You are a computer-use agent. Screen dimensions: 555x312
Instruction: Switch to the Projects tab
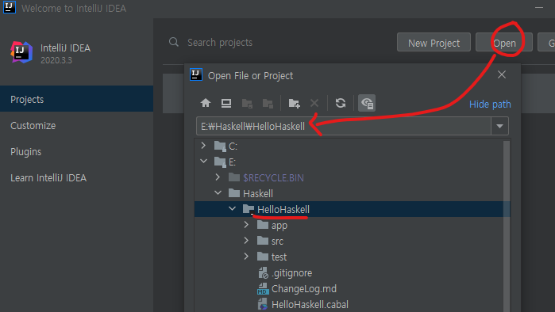(x=76, y=99)
